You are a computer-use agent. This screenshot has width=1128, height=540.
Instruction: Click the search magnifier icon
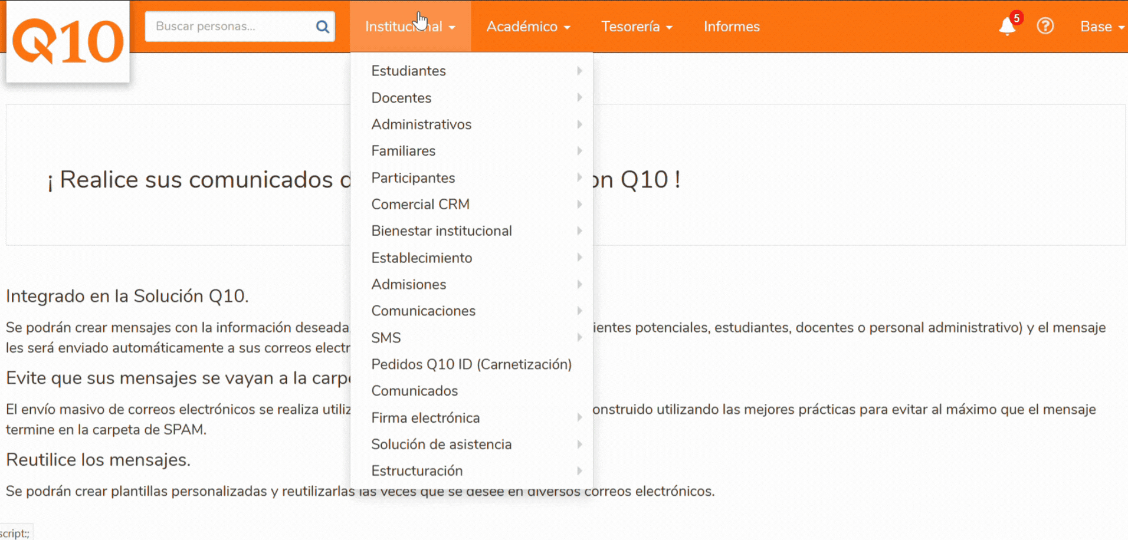(x=322, y=27)
